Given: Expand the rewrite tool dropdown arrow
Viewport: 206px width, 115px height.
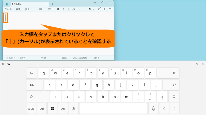Looking at the screenshot, I should (x=93, y=9).
